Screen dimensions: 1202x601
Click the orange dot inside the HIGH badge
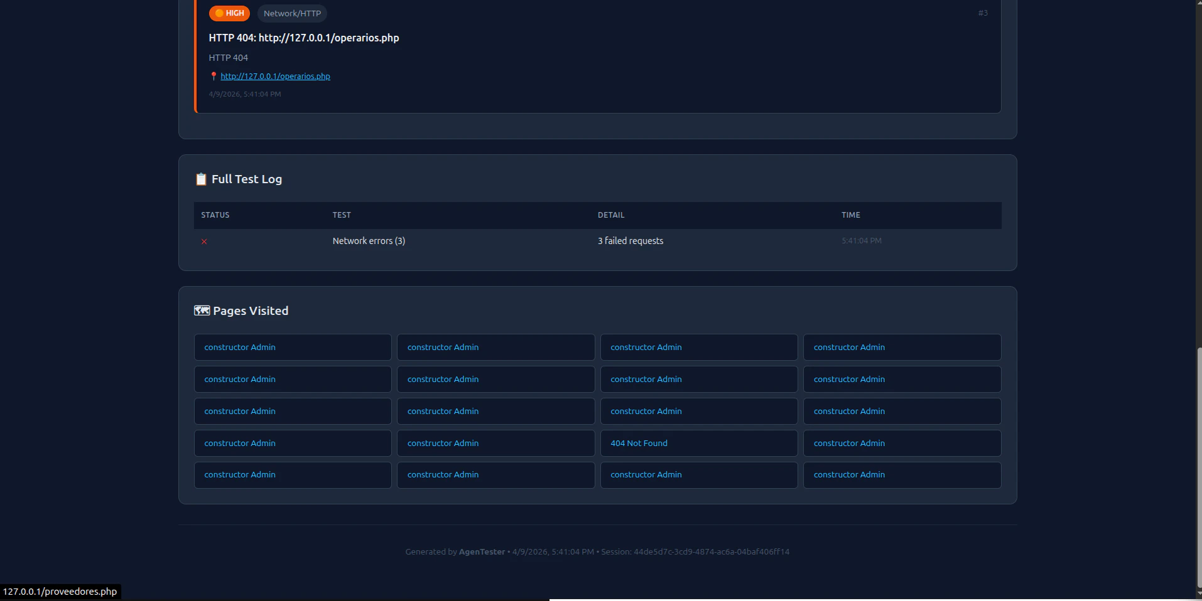pos(219,13)
